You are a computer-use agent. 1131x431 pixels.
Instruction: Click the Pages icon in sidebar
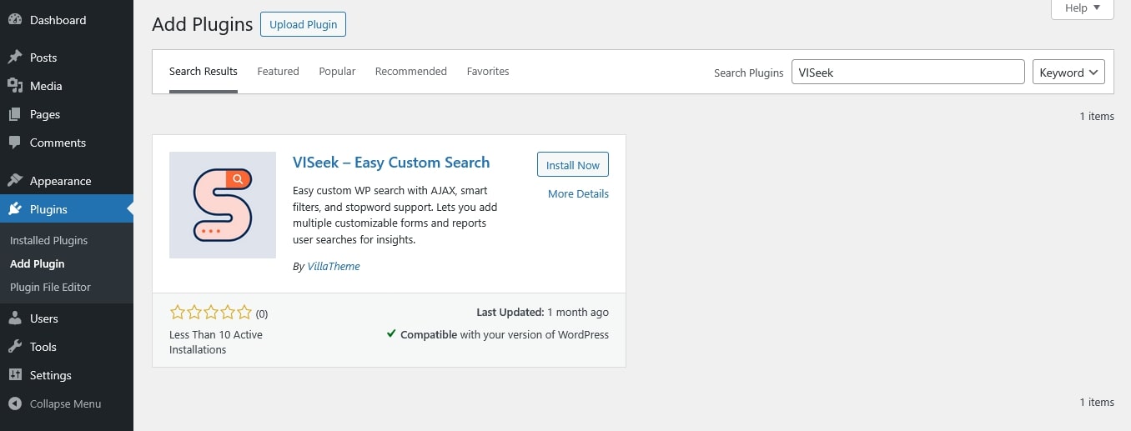(x=15, y=114)
